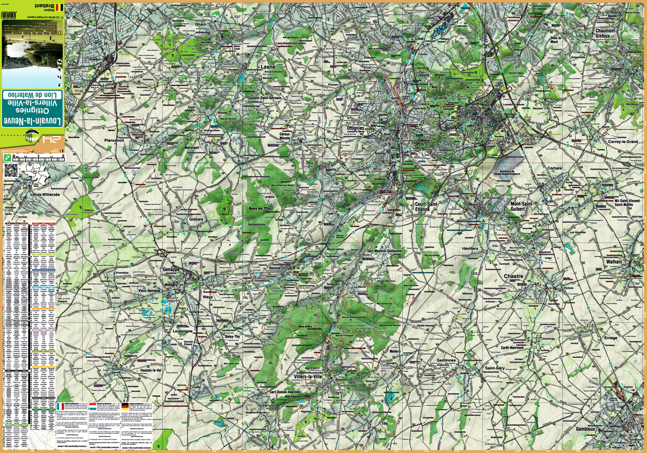This screenshot has width=647, height=453.
Task: Click the French flag in the legend
Action: pos(60,406)
